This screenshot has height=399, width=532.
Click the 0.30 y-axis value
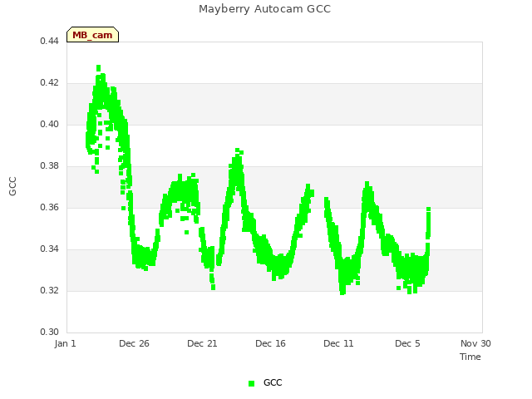pos(50,332)
